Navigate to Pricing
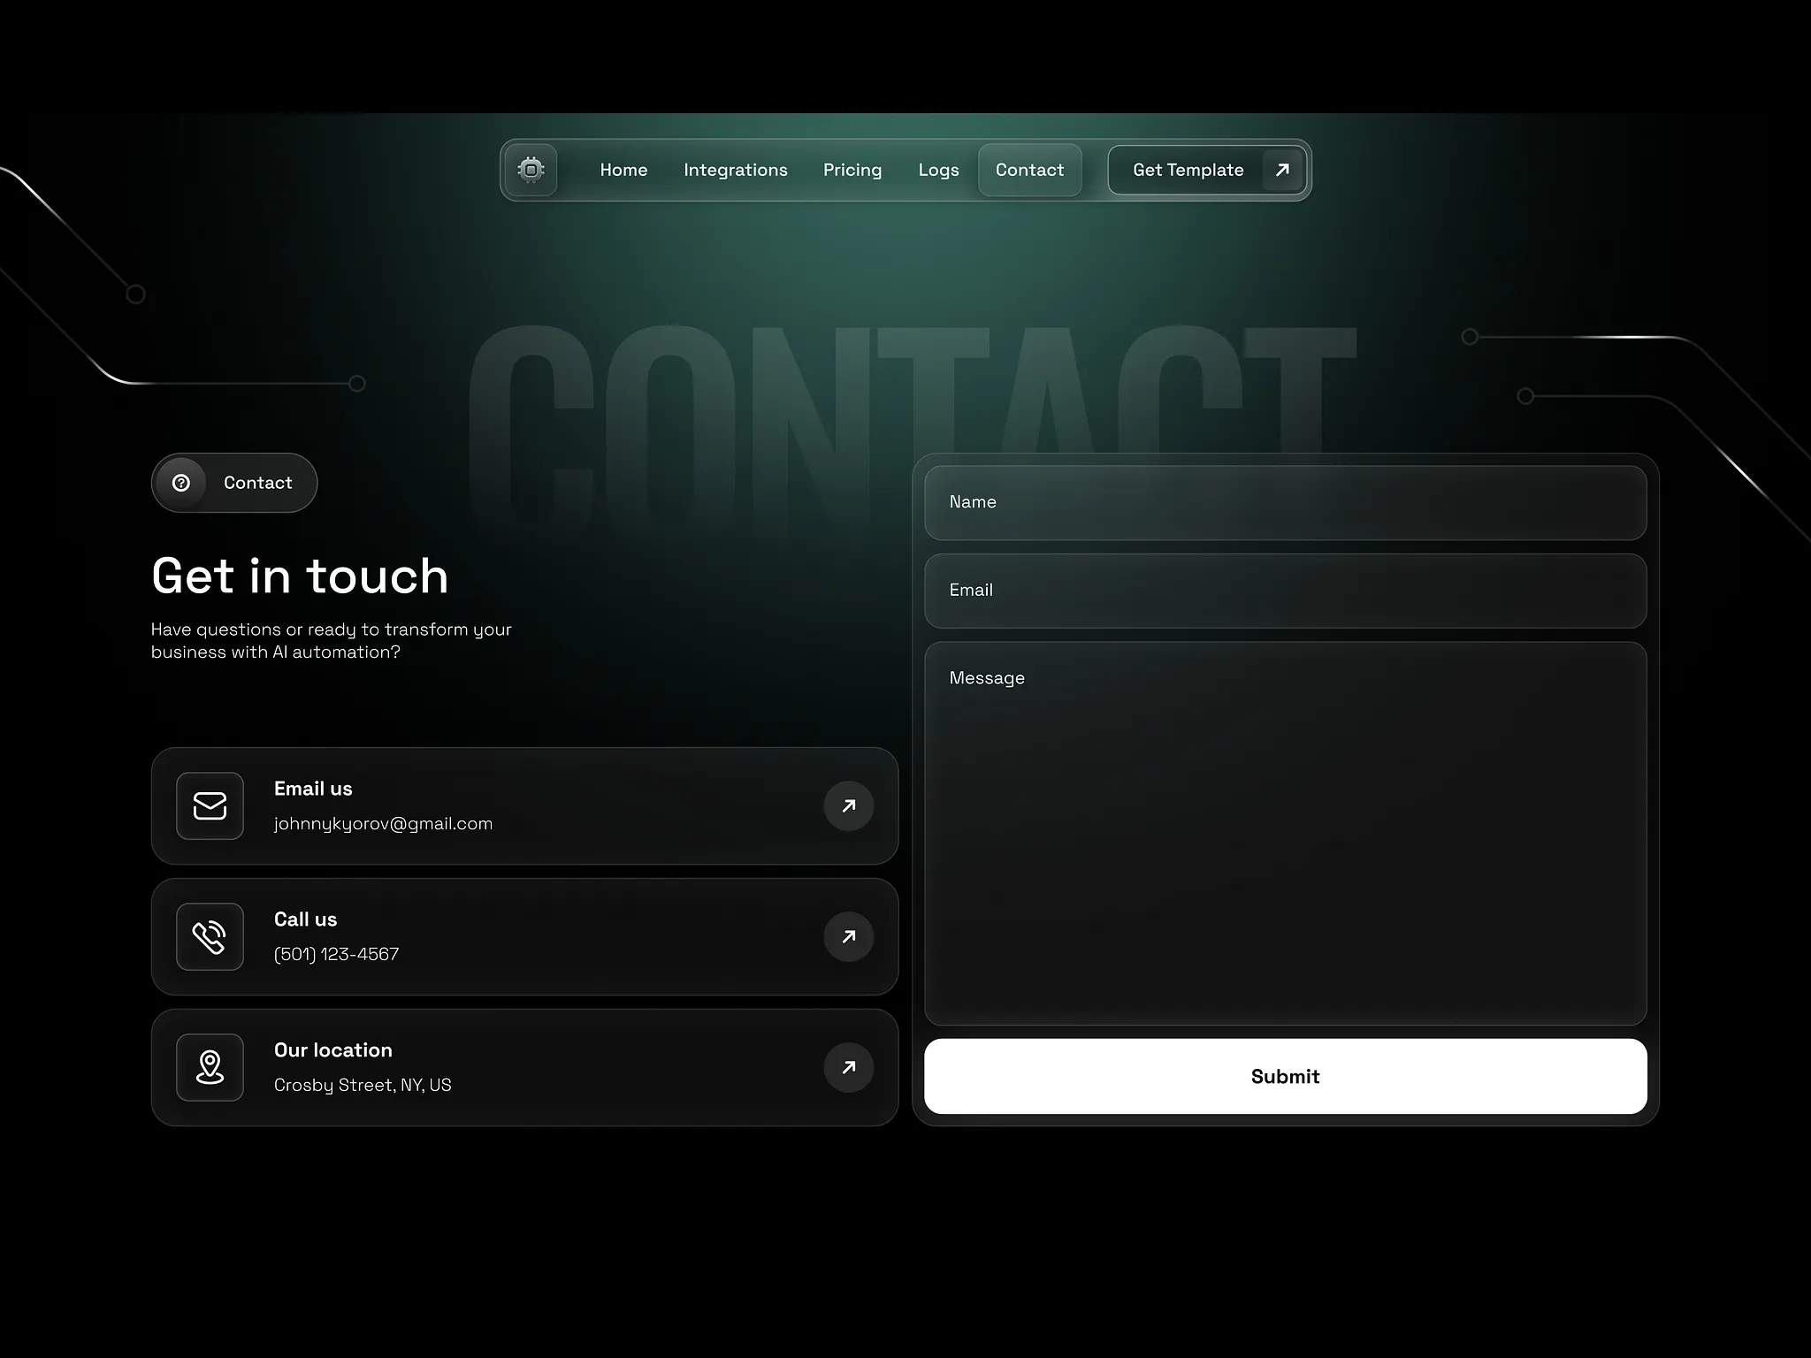1811x1358 pixels. 852,170
